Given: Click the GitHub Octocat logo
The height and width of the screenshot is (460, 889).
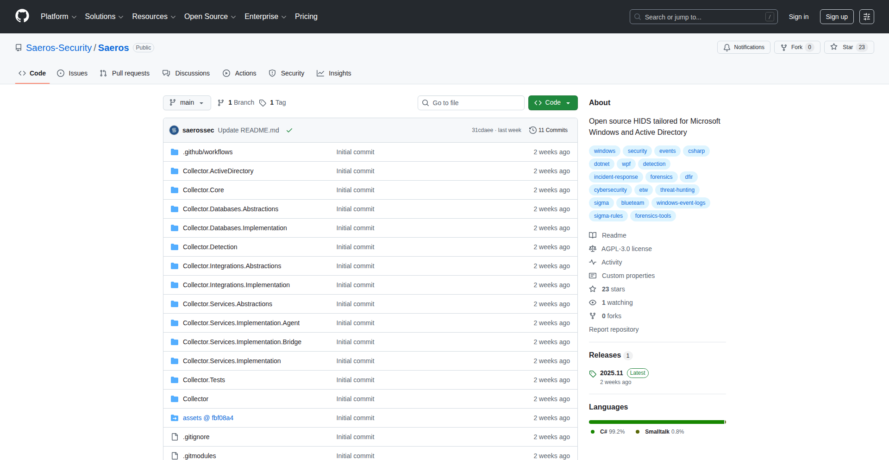Looking at the screenshot, I should (22, 16).
